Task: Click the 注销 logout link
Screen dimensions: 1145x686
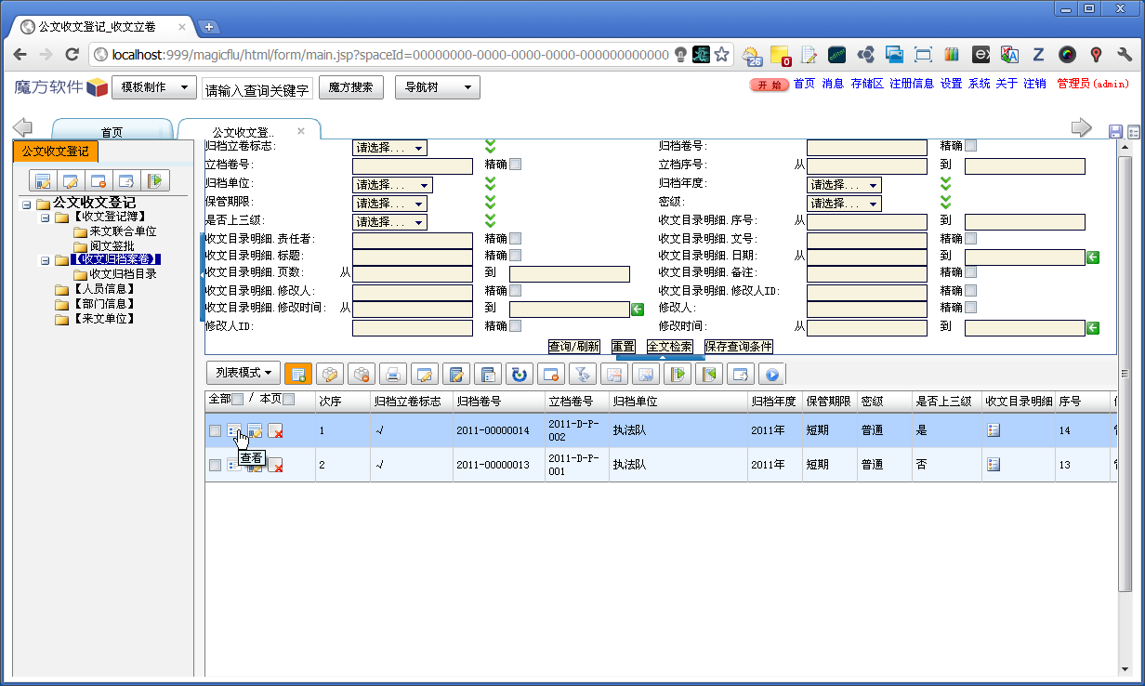Action: pos(1034,84)
